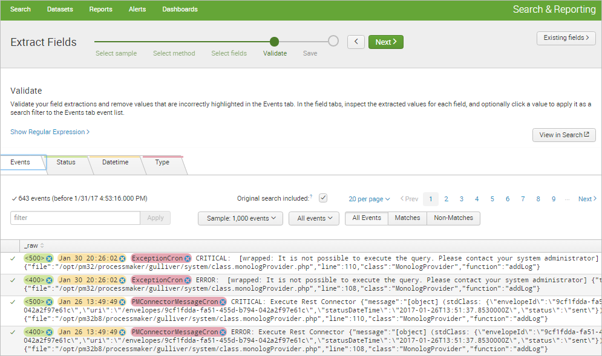Remove PMConnectorMessageCron highlight in third event
602x356 pixels.
point(223,302)
